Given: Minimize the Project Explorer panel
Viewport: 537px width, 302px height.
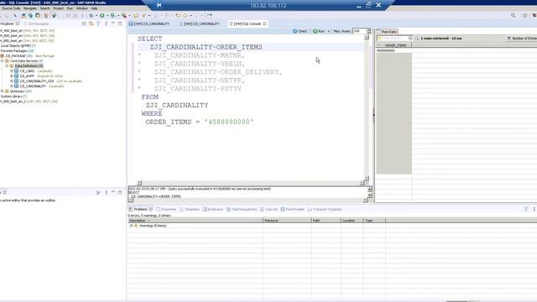Looking at the screenshot, I should (x=113, y=23).
